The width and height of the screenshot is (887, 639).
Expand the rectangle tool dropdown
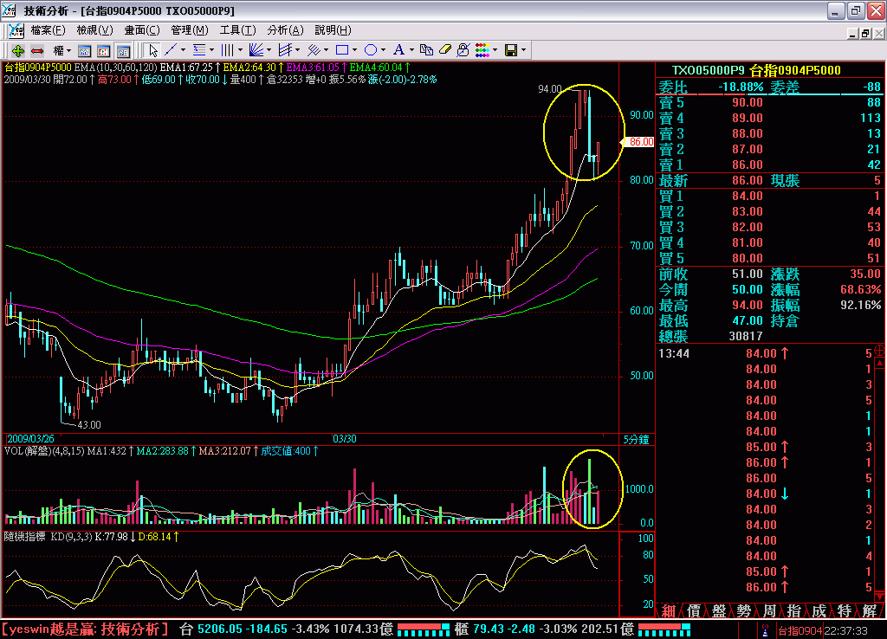click(354, 51)
